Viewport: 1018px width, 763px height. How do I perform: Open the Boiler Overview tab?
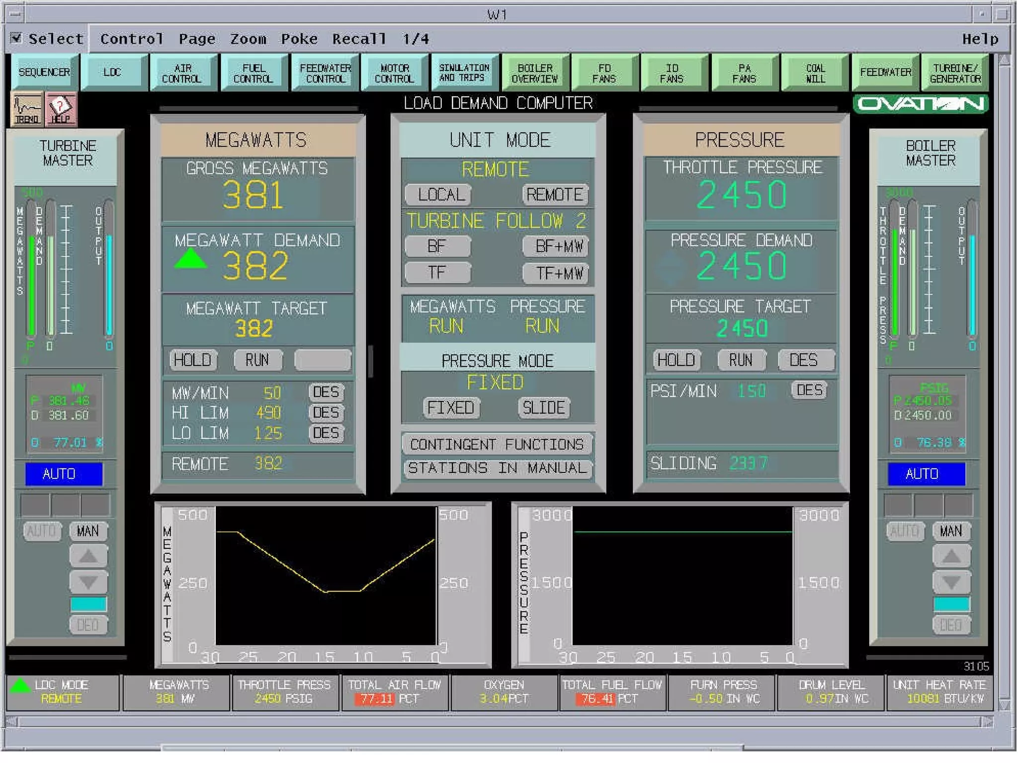[535, 73]
